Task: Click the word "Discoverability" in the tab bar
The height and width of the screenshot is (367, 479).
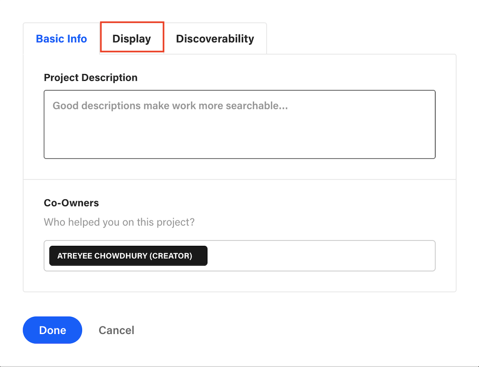Action: pyautogui.click(x=215, y=39)
